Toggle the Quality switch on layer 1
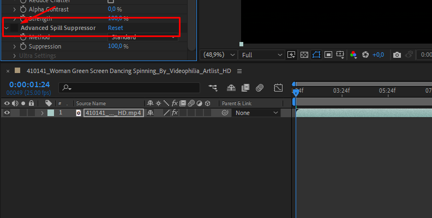432x218 pixels. point(166,113)
